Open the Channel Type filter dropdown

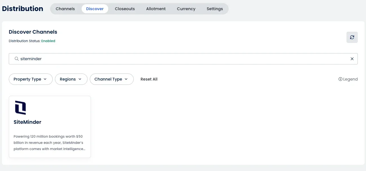112,79
